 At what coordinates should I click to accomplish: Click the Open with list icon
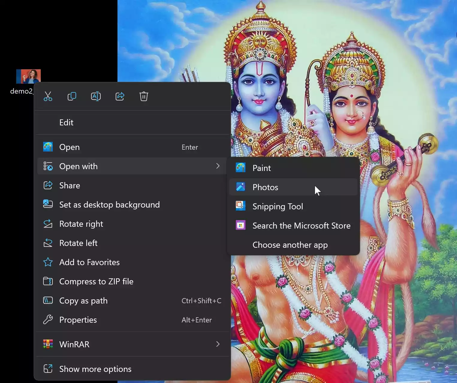48,166
